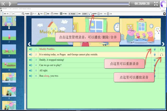Play audio for sentence 1 Muddy Puddles
This screenshot has height=111, width=167.
tap(31, 49)
